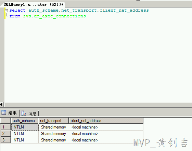Select the SQLQuery1 editor tab
Viewport: 192px width, 151px height.
[33, 5]
